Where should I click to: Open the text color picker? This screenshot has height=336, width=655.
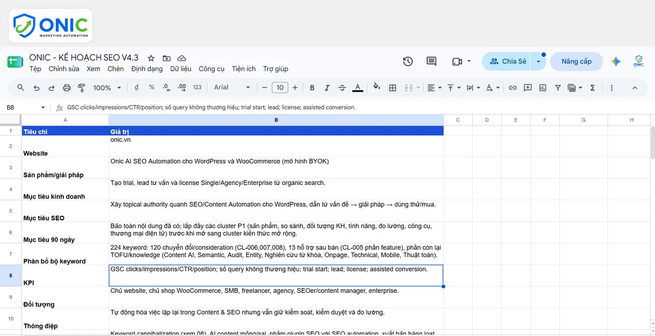click(358, 87)
